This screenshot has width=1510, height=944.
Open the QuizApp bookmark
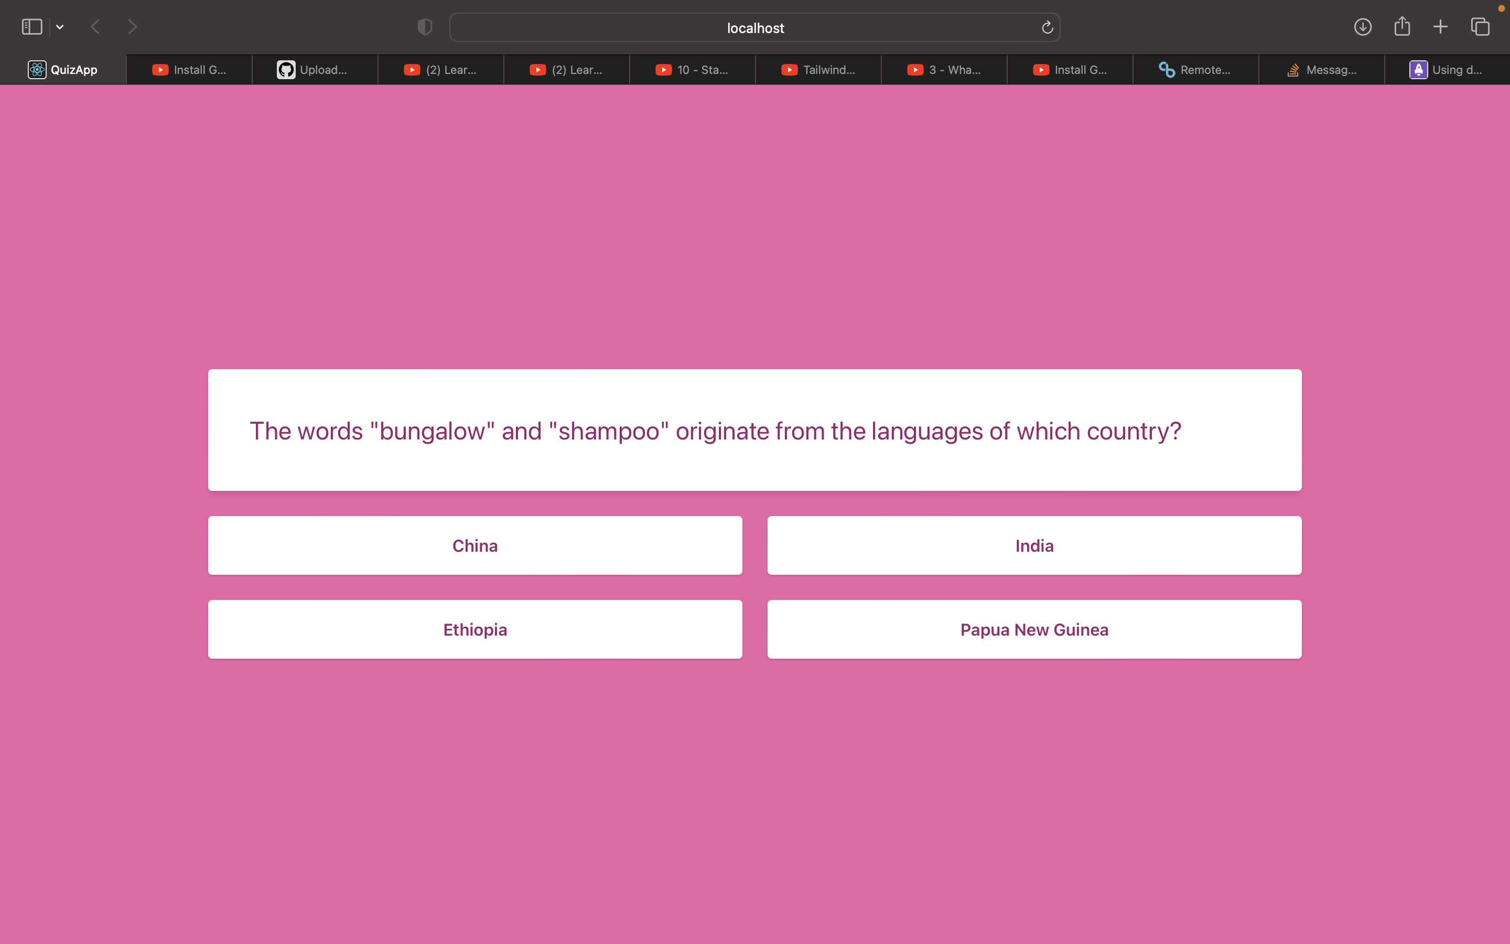(62, 69)
